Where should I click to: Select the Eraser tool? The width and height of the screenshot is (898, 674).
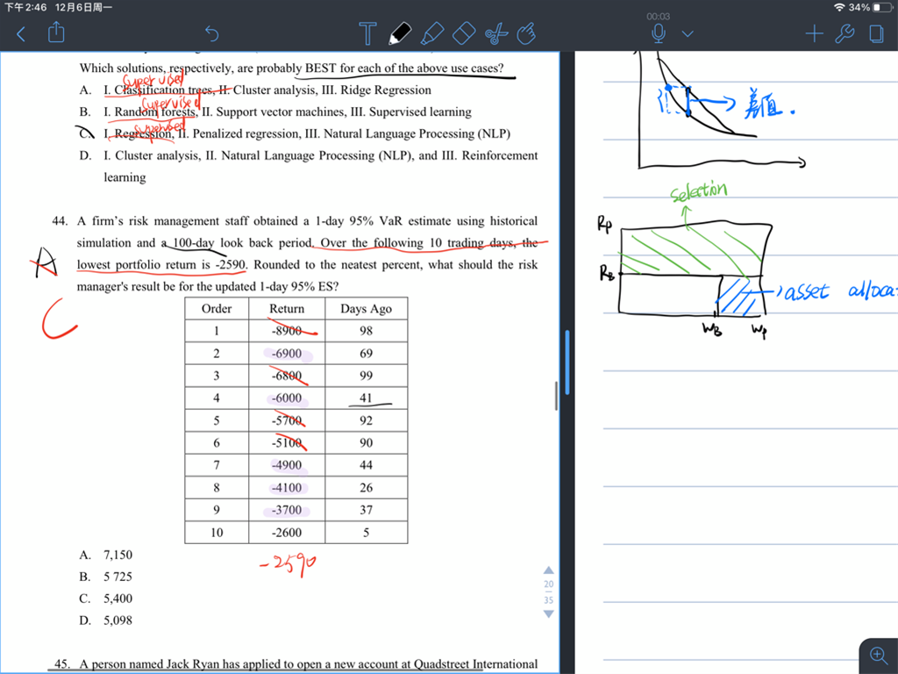click(x=464, y=33)
